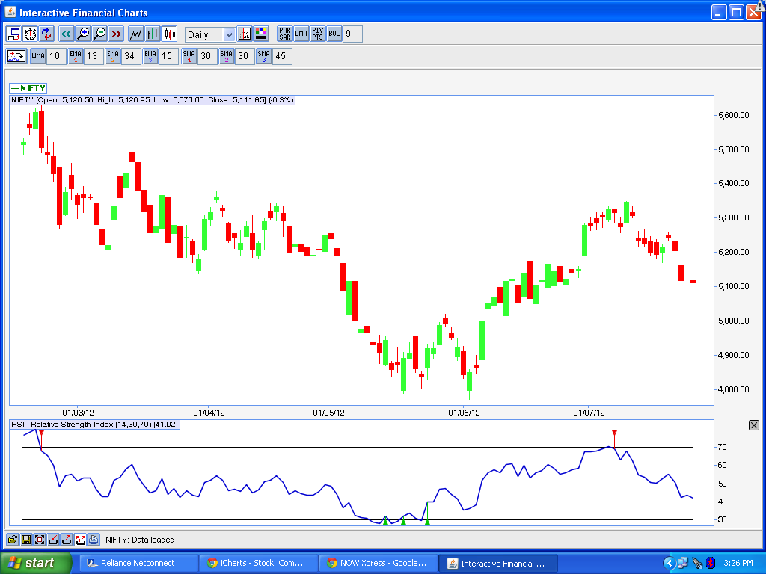Click the NIFTY open-high-low-close info line
This screenshot has width=766, height=574.
(153, 100)
